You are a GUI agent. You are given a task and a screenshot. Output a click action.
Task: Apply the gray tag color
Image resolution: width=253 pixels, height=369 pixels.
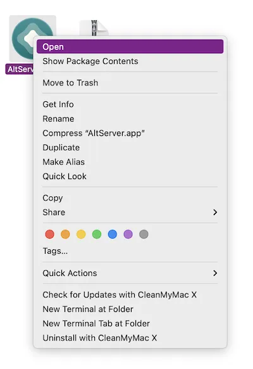pyautogui.click(x=144, y=234)
